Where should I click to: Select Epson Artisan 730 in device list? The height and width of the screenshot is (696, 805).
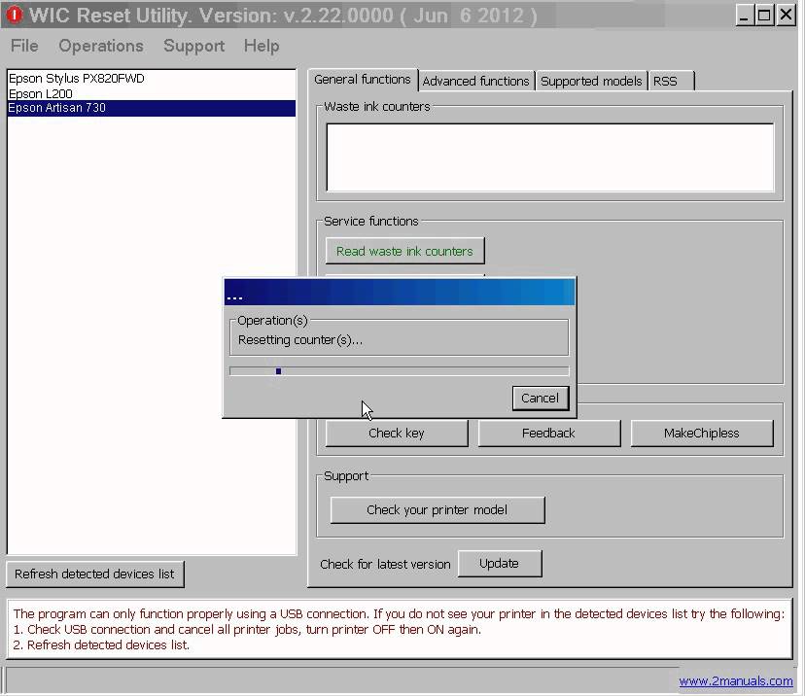pyautogui.click(x=152, y=108)
